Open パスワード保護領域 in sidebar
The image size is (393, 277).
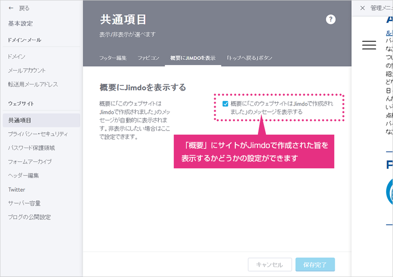pyautogui.click(x=32, y=148)
